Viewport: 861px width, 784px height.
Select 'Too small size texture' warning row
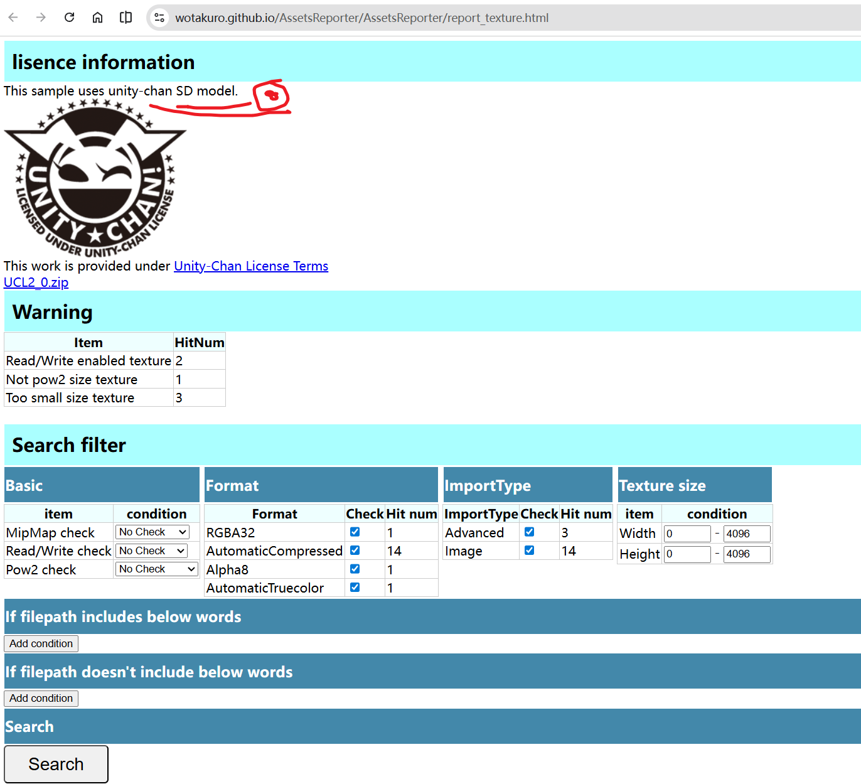[x=115, y=397]
